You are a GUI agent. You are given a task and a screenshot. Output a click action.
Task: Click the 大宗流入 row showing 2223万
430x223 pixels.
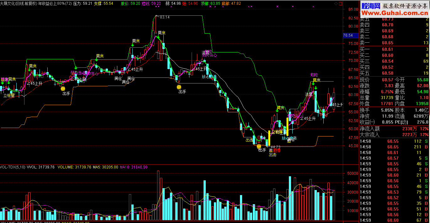[394, 135]
